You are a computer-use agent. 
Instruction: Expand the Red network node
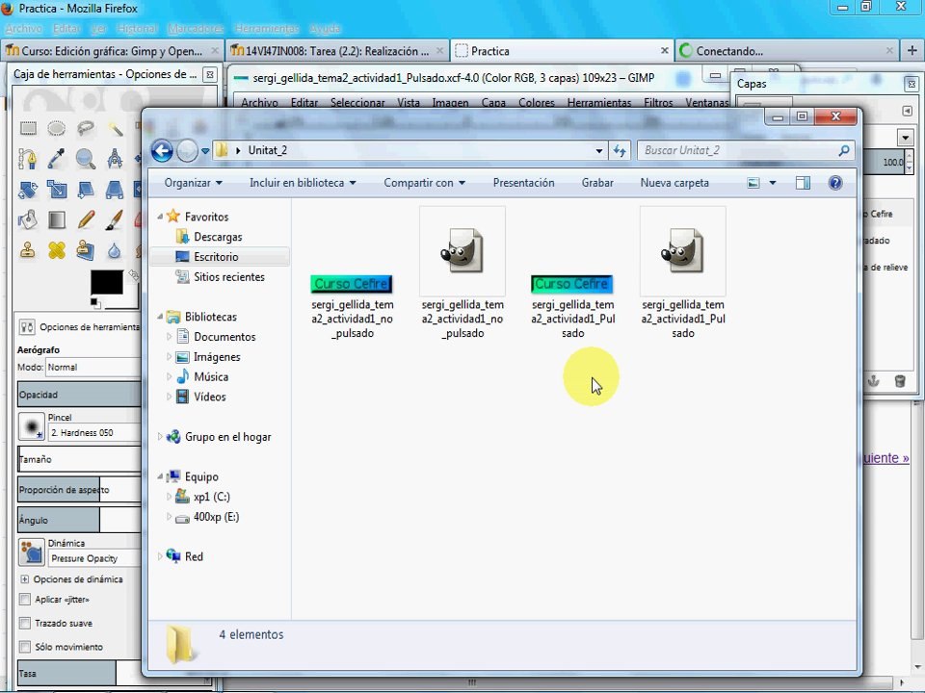[160, 556]
